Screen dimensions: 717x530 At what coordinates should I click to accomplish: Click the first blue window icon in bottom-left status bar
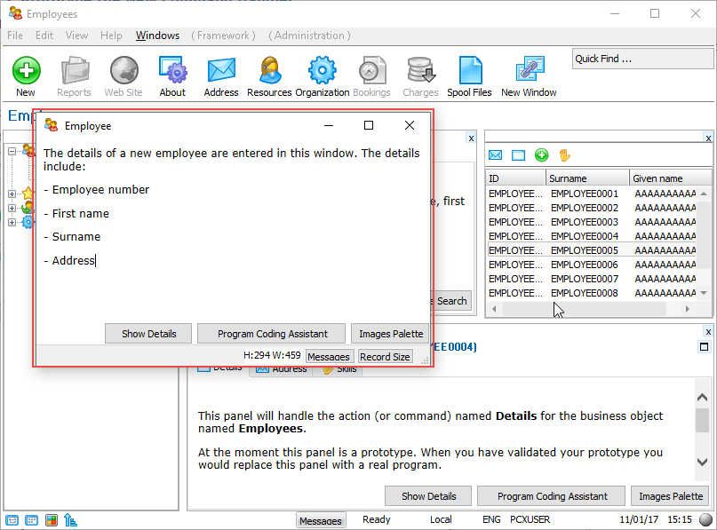click(x=12, y=520)
